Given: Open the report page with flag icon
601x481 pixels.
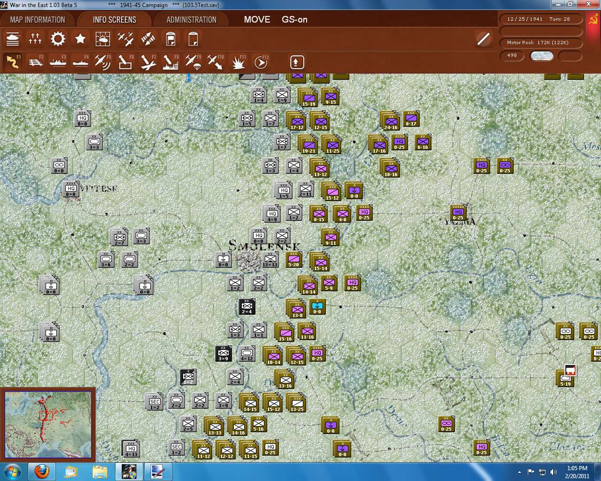Looking at the screenshot, I should coord(170,39).
